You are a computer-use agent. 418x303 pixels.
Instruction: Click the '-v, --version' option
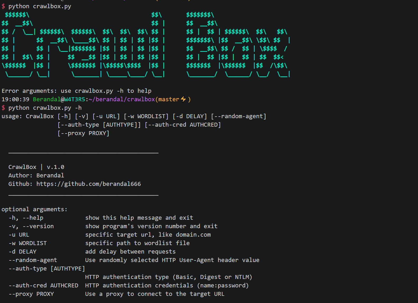pos(31,226)
